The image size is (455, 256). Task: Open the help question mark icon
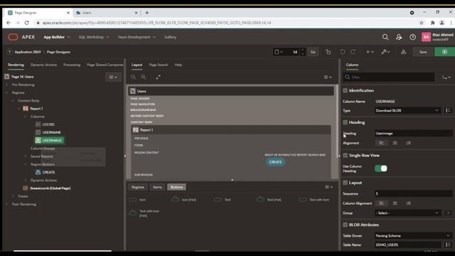412,37
